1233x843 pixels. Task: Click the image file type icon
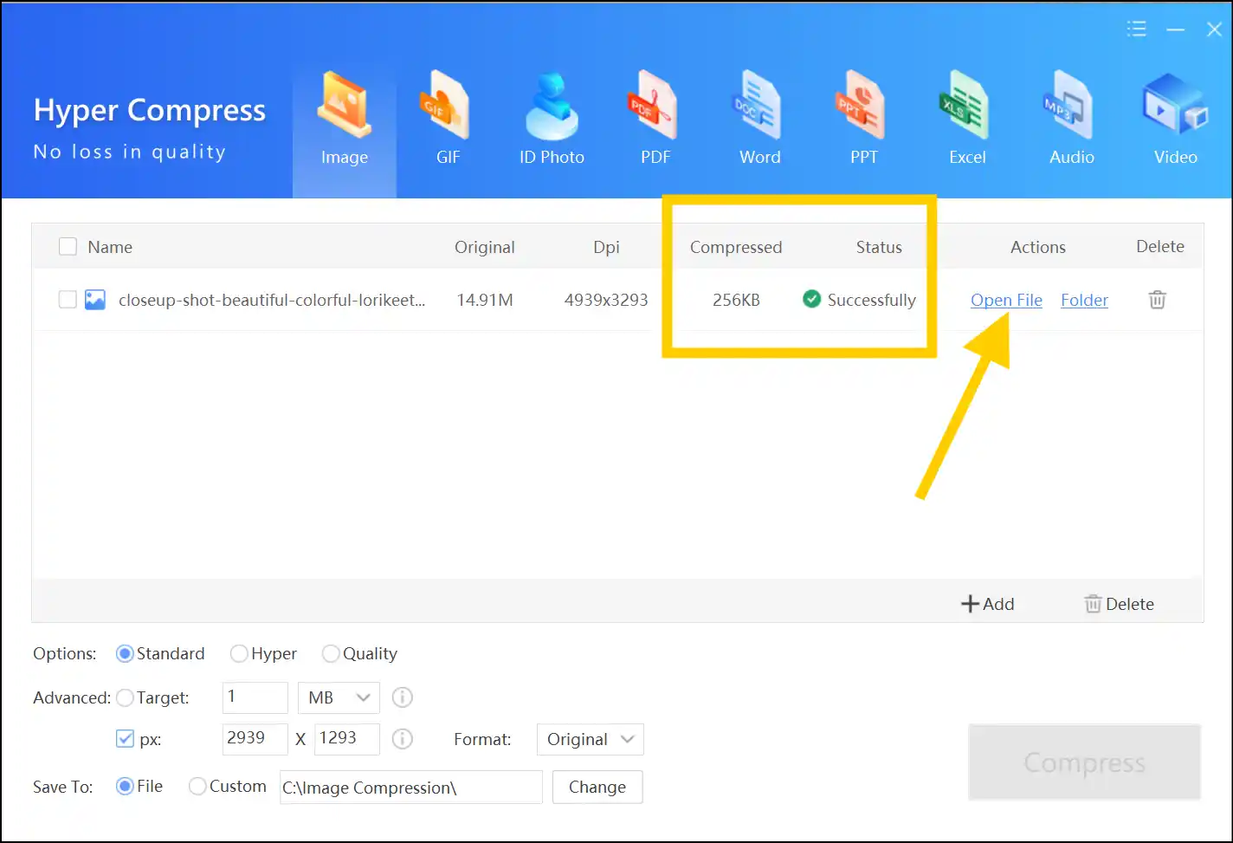95,300
